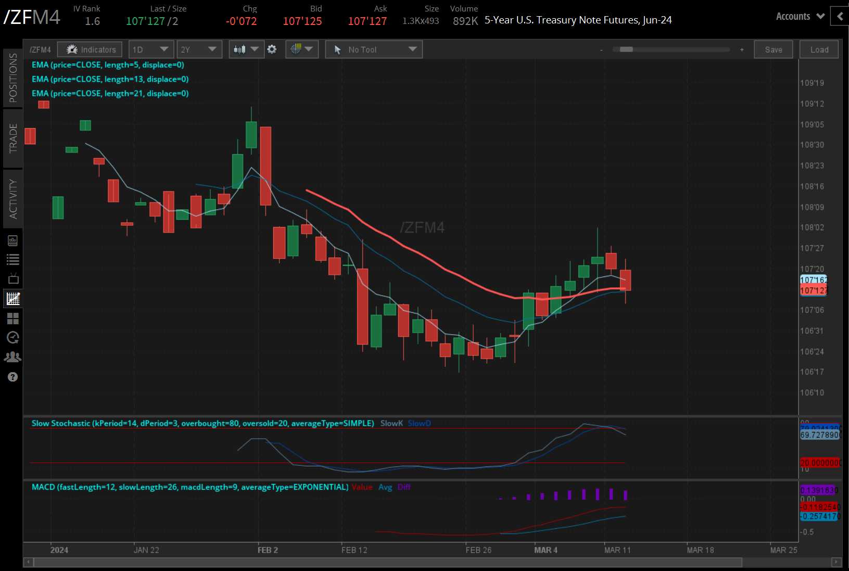Click the MAR 11 date axis label
The image size is (849, 571).
point(617,550)
